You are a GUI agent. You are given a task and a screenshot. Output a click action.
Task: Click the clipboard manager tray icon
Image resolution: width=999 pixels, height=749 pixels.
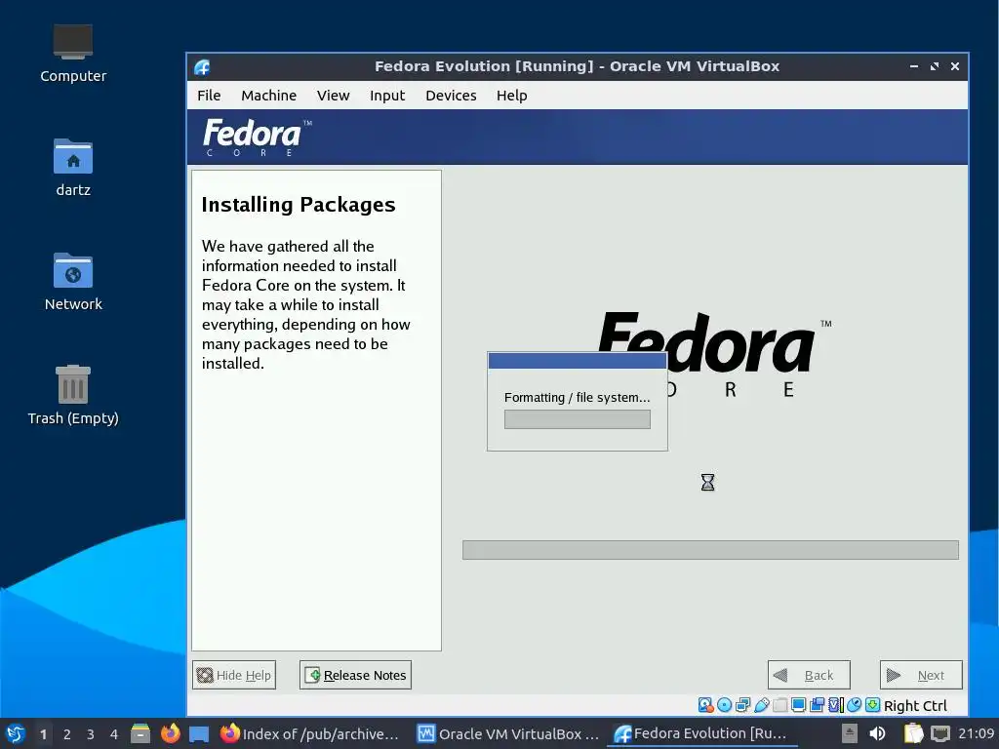913,733
